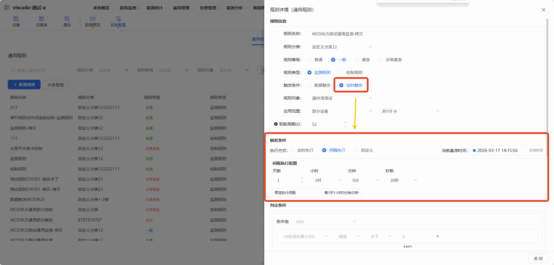
Task: Click the 关闭 button
Action: (538, 258)
